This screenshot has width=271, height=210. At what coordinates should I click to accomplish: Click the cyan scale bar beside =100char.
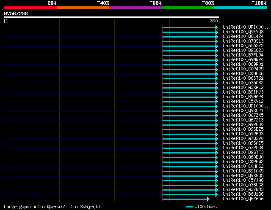click(x=189, y=207)
